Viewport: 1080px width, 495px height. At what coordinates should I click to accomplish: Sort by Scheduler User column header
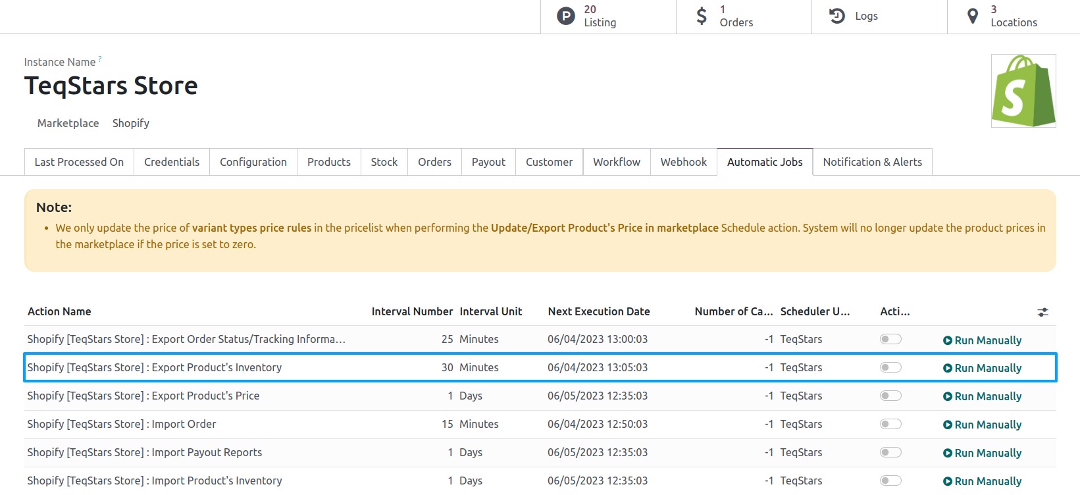(815, 311)
